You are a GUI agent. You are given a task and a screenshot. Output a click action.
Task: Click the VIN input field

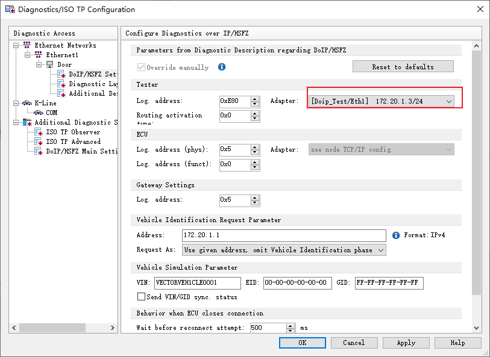click(x=198, y=283)
